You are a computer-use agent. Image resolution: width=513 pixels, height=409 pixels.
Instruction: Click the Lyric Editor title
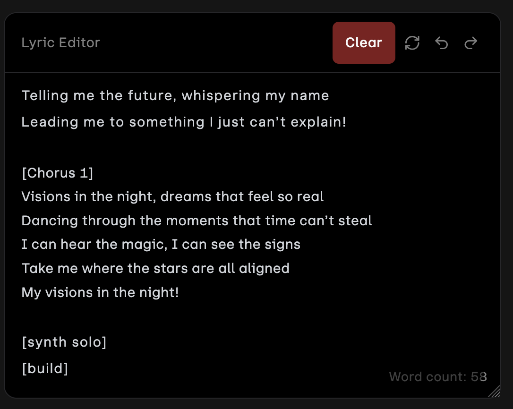[61, 43]
